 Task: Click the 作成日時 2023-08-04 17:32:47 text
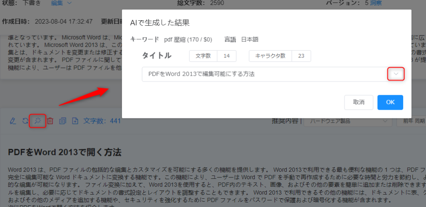click(47, 22)
